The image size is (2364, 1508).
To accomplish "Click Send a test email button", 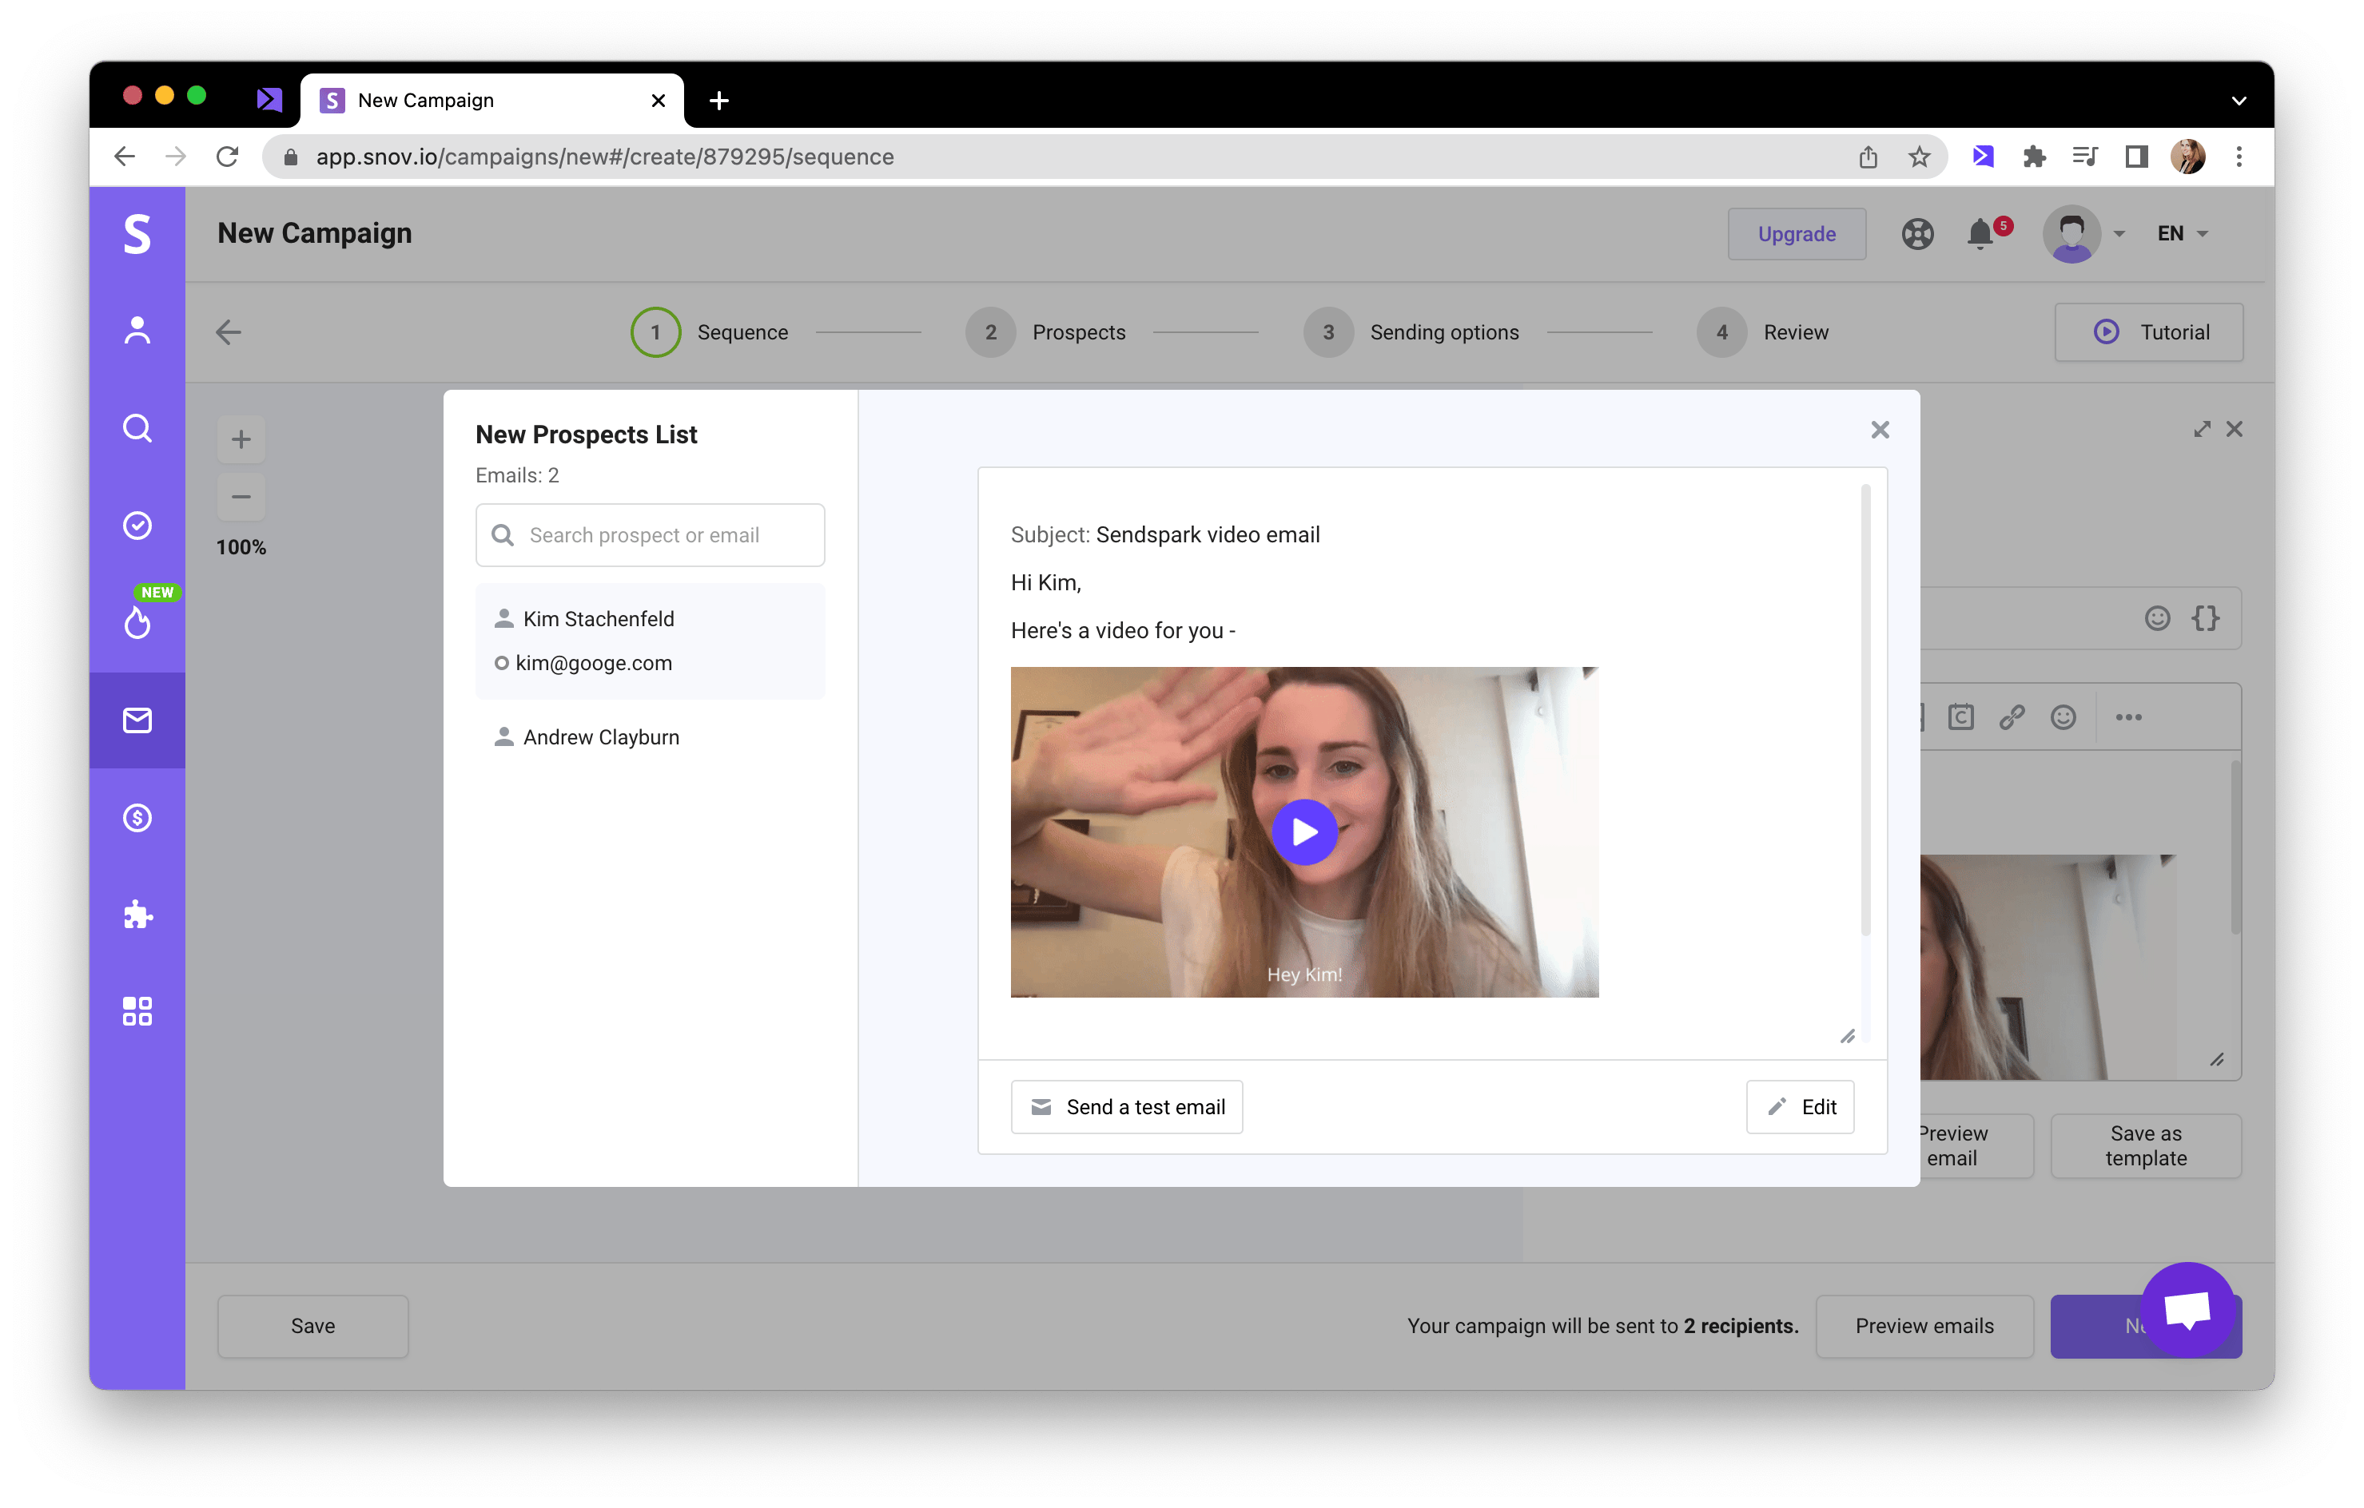I will (x=1127, y=1105).
